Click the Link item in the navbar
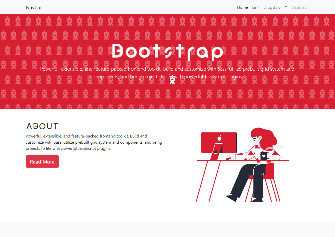Viewport: 335px width, 237px height. pos(256,7)
